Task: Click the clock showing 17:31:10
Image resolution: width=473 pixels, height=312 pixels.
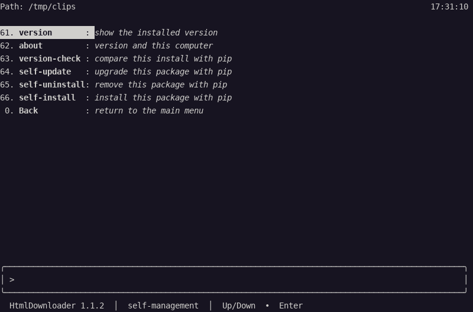Action: coord(449,6)
